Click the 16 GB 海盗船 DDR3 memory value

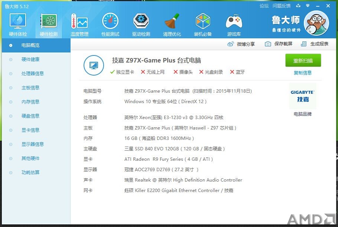pos(159,138)
